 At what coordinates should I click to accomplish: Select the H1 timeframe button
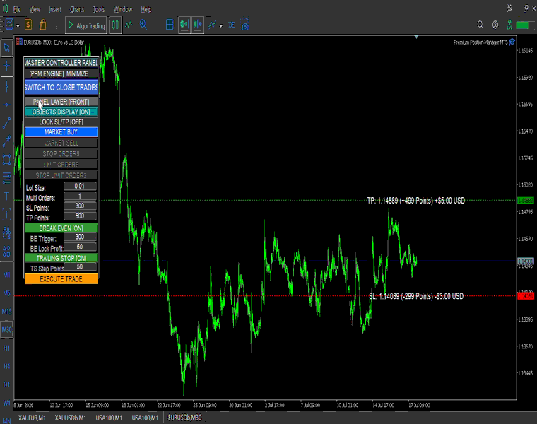coord(6,348)
